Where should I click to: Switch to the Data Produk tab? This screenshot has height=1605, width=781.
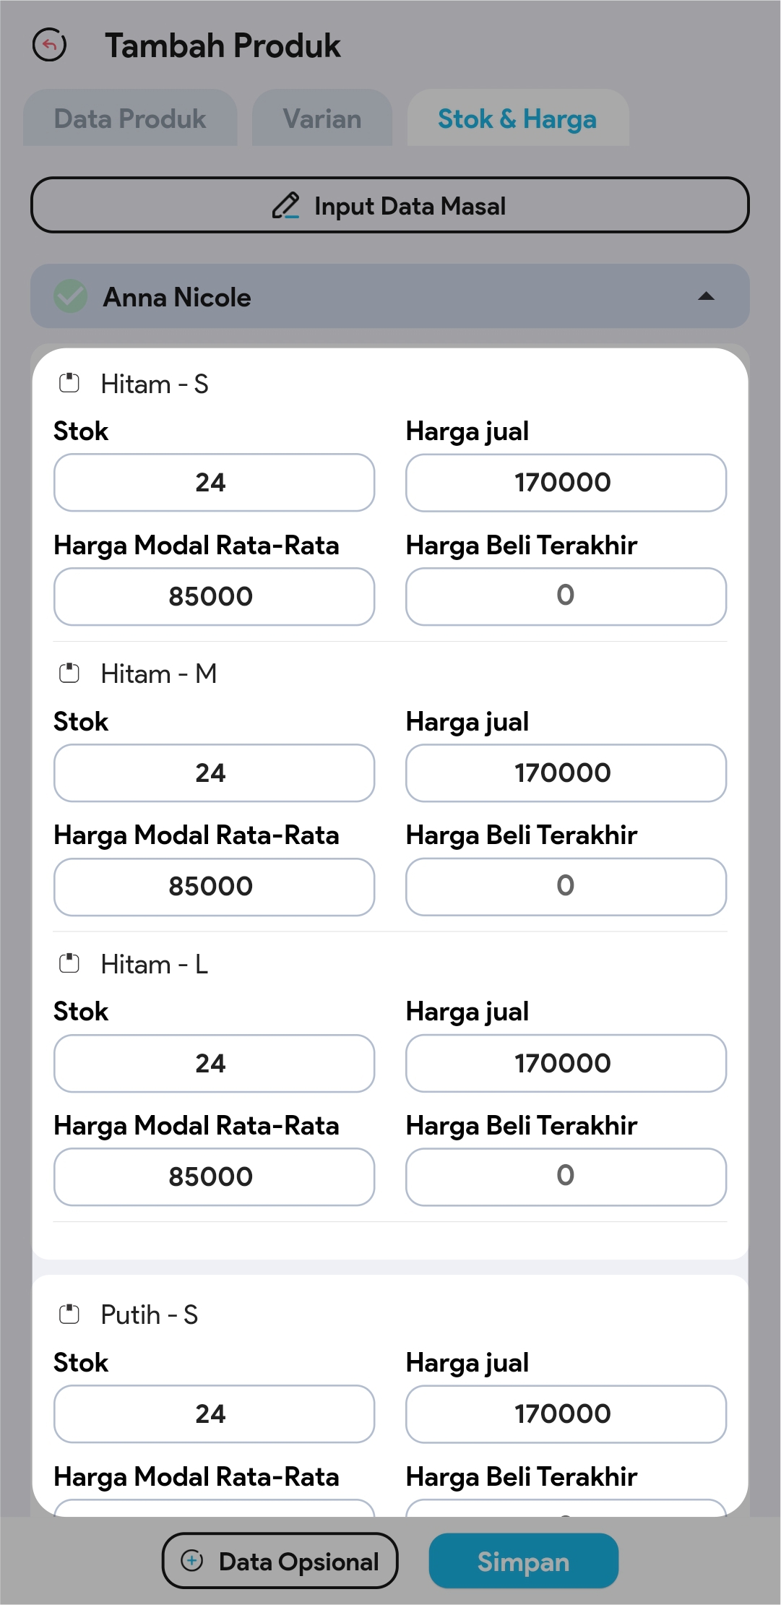[130, 119]
